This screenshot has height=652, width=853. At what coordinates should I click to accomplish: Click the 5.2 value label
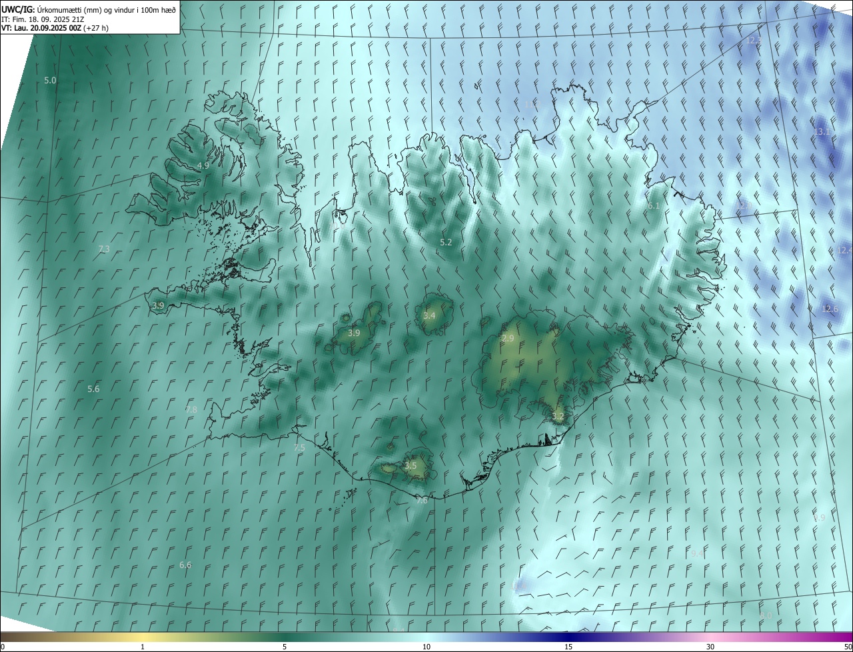(446, 243)
